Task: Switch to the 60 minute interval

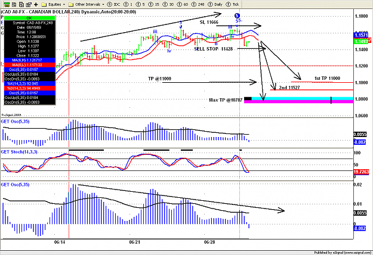Action: 183,4
